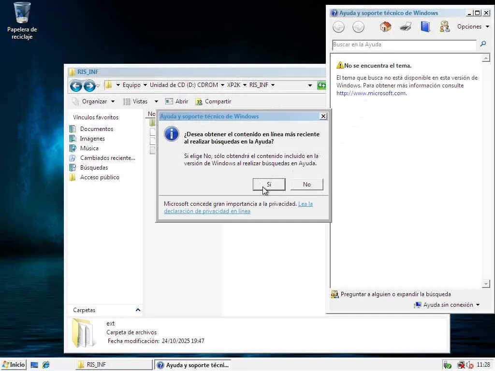
Task: Click the Inicio start button
Action: 13,365
